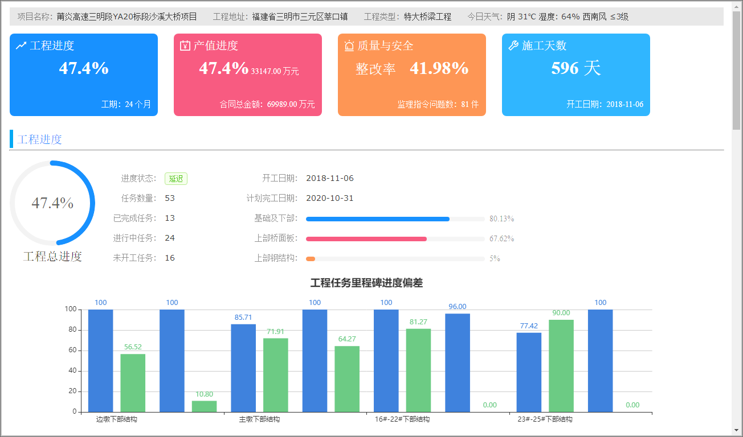Click the 主墩下部结构 axis label
Viewport: 743px width, 437px height.
pyautogui.click(x=259, y=419)
